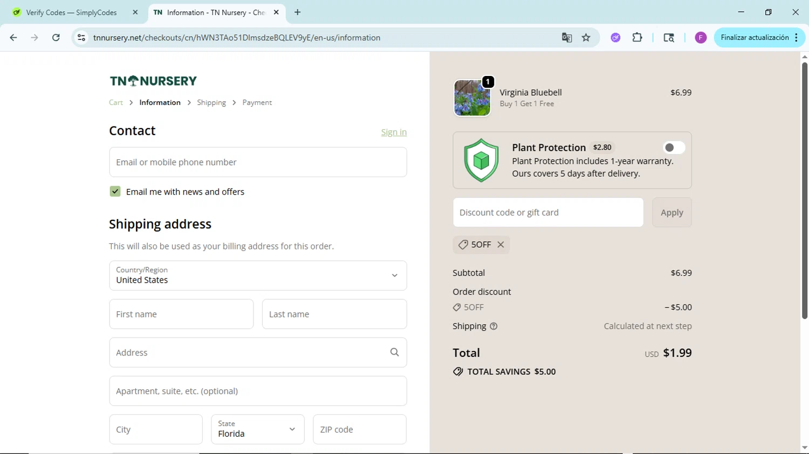Click Payment breadcrumb step
809x454 pixels.
point(257,102)
